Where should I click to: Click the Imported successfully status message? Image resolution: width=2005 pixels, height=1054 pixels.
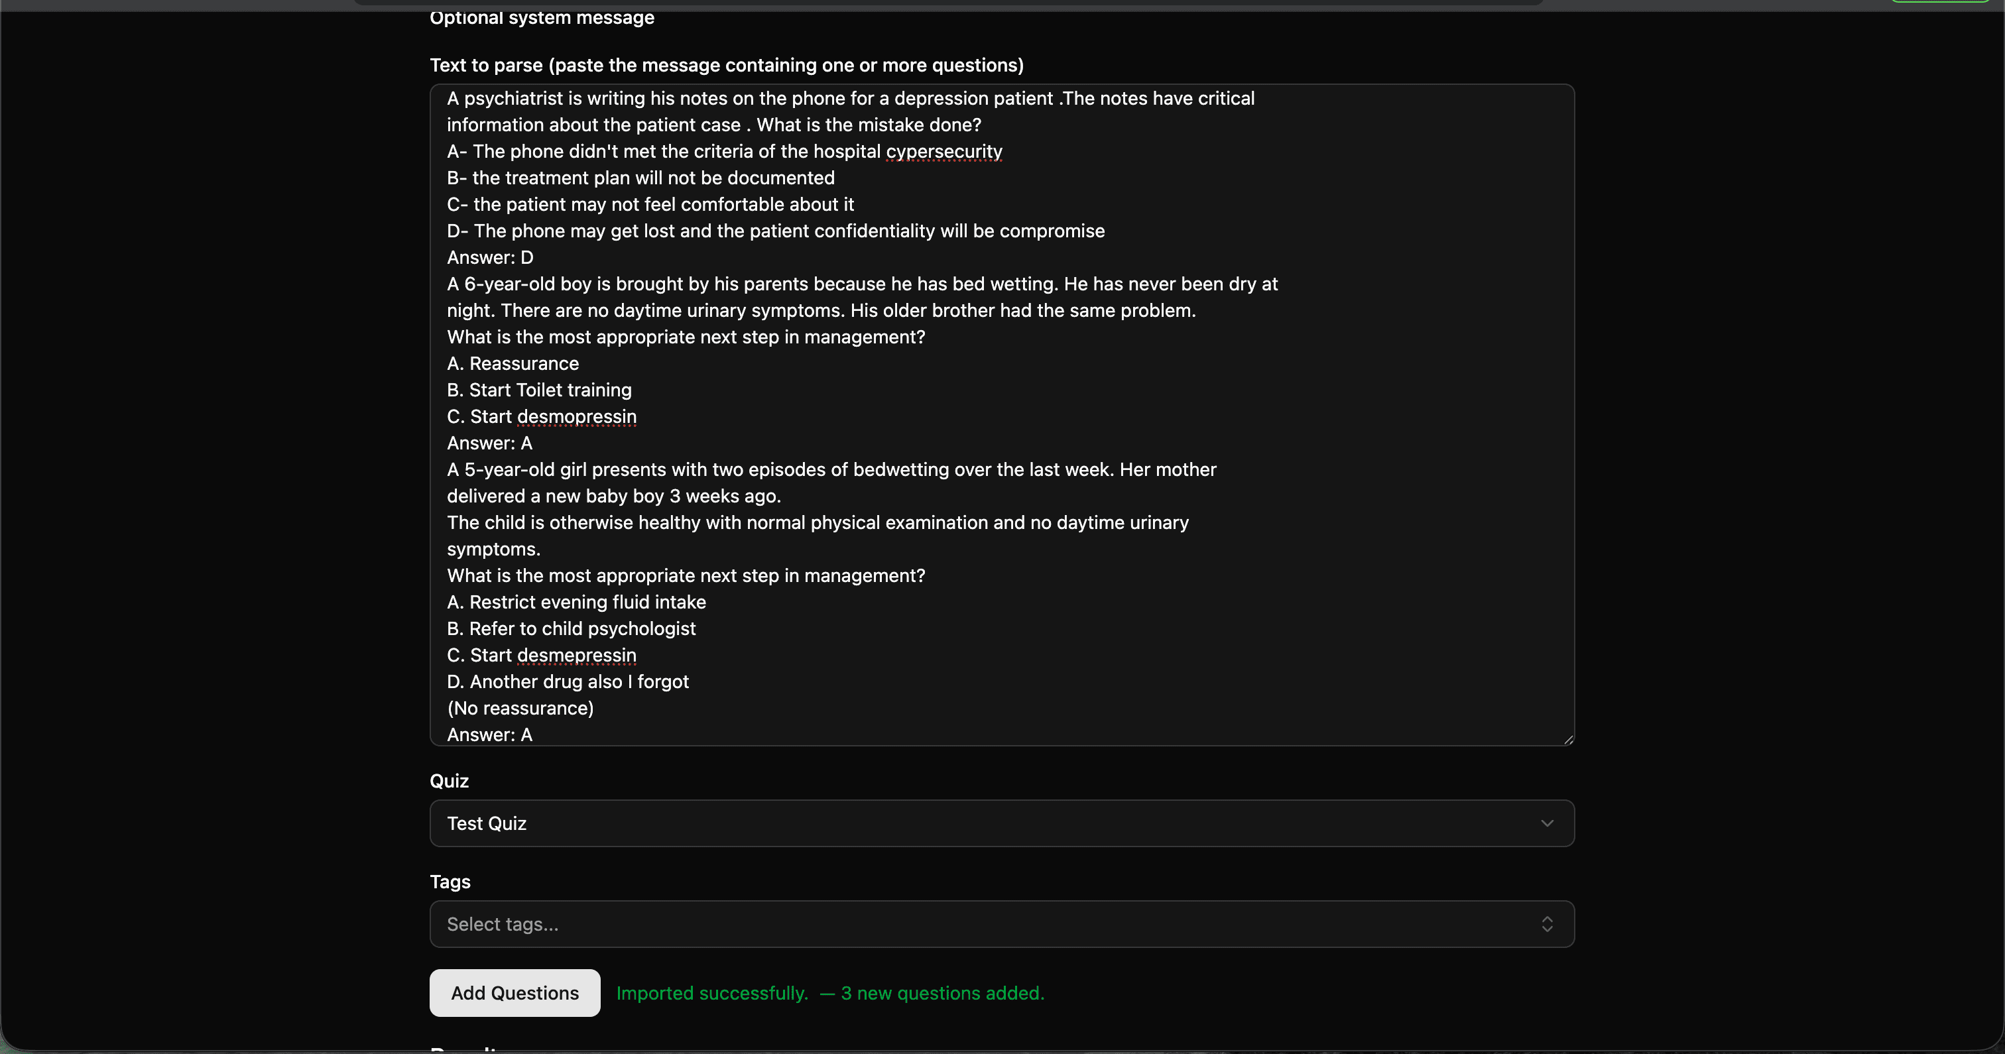pos(712,993)
